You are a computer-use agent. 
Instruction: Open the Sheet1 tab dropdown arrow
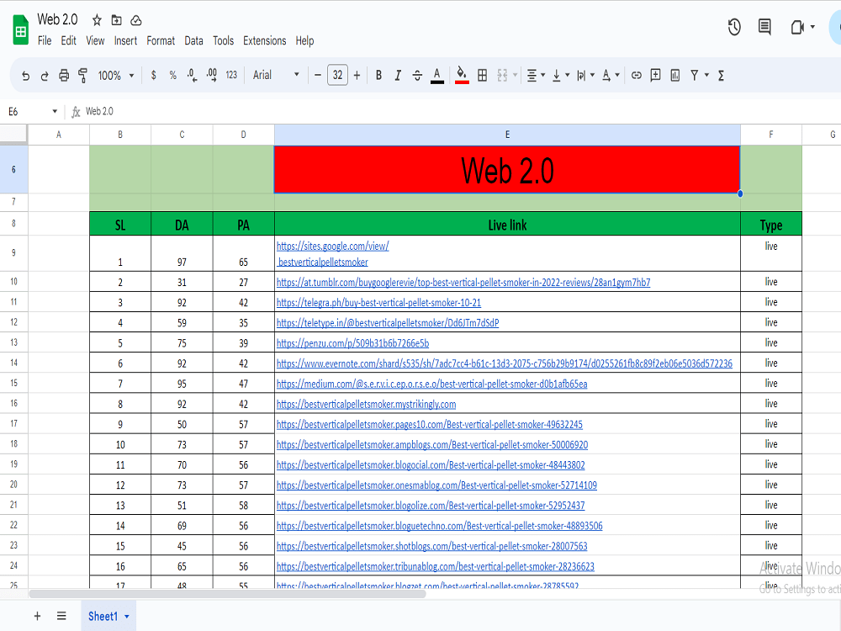point(127,617)
